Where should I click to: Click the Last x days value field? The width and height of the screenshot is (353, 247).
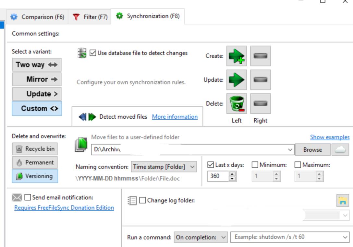point(218,176)
